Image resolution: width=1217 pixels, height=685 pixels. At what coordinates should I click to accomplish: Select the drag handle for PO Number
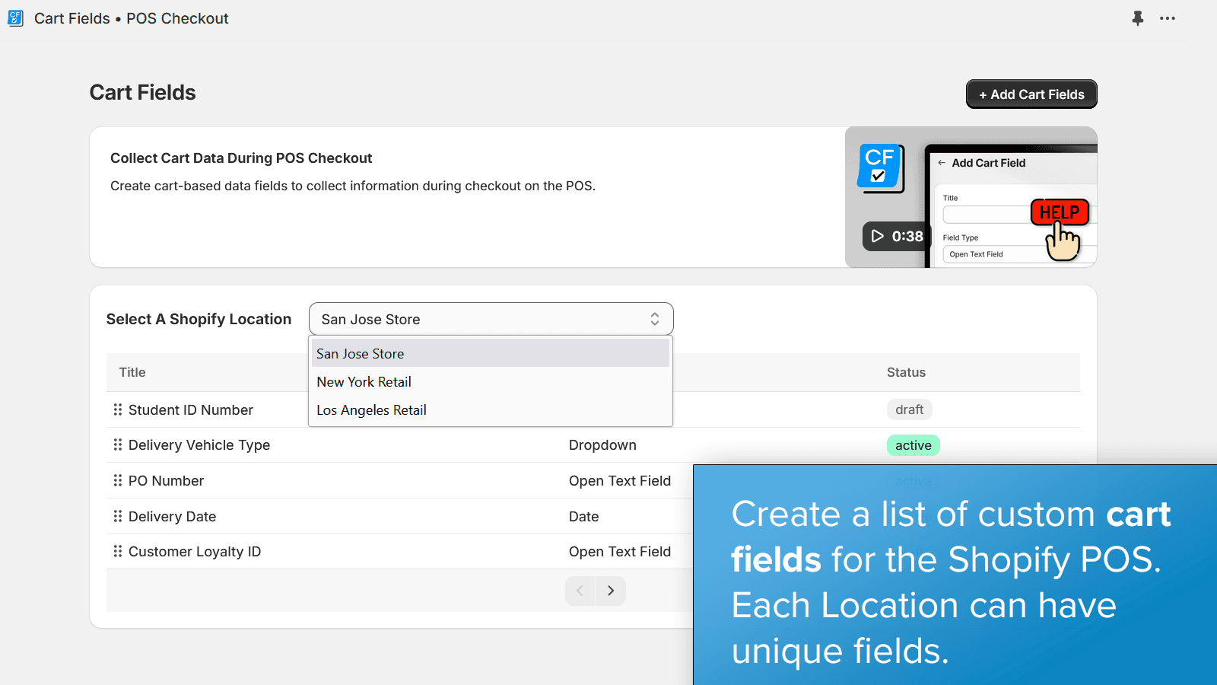pos(116,480)
